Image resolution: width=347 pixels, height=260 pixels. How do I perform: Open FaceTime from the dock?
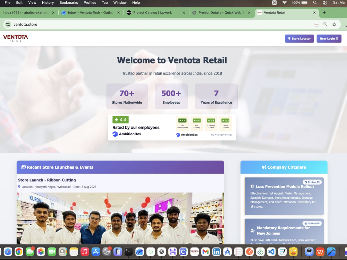click(x=52, y=252)
